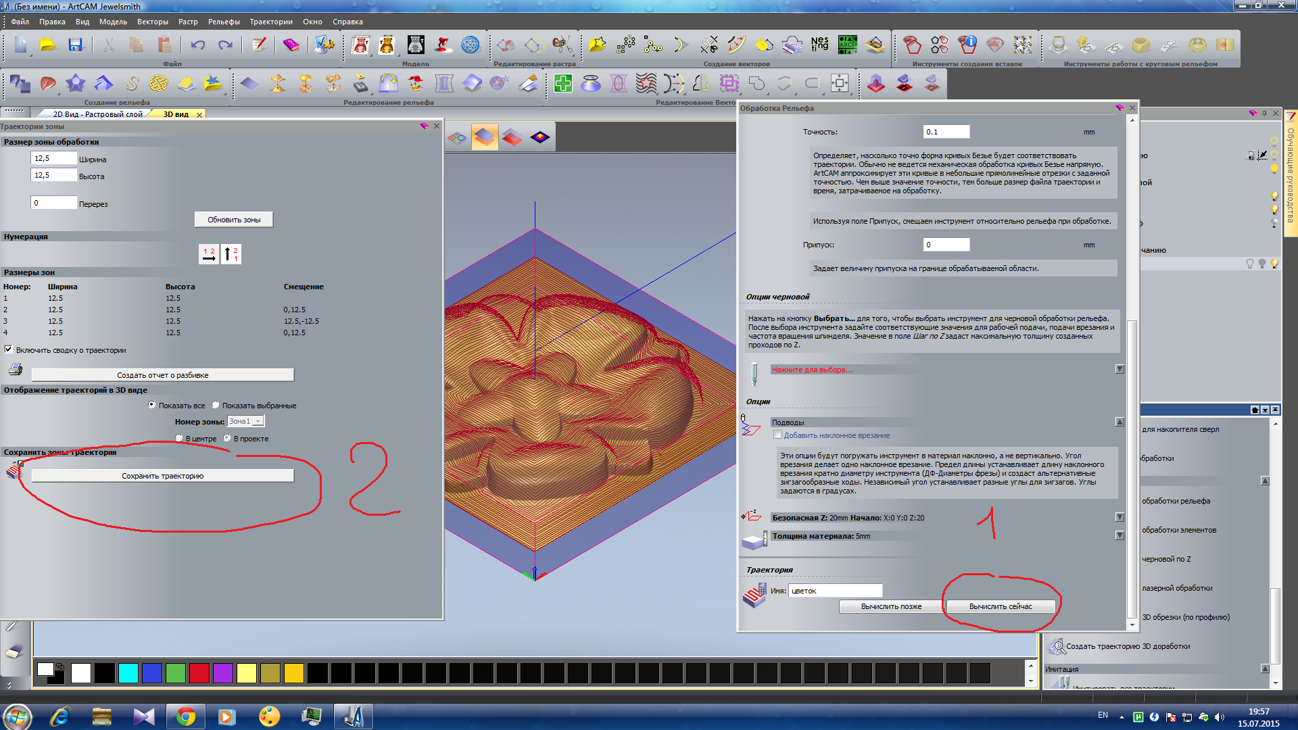This screenshot has height=730, width=1298.
Task: Select bottom-to-top zone numbering icon
Action: (231, 254)
